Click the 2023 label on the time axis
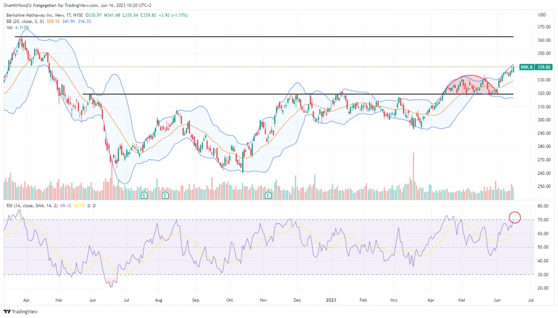 point(331,300)
